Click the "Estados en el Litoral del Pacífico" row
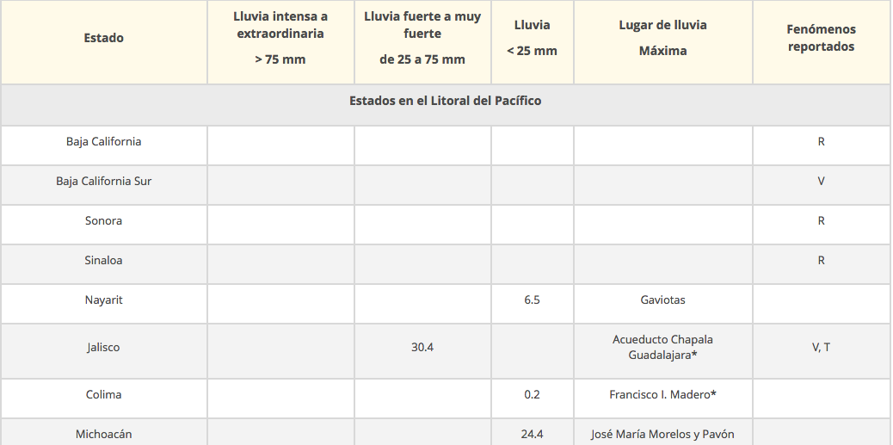Image resolution: width=893 pixels, height=445 pixels. (445, 101)
